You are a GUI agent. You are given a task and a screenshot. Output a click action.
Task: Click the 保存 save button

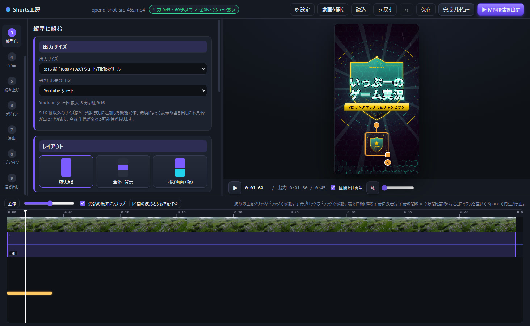click(x=426, y=10)
